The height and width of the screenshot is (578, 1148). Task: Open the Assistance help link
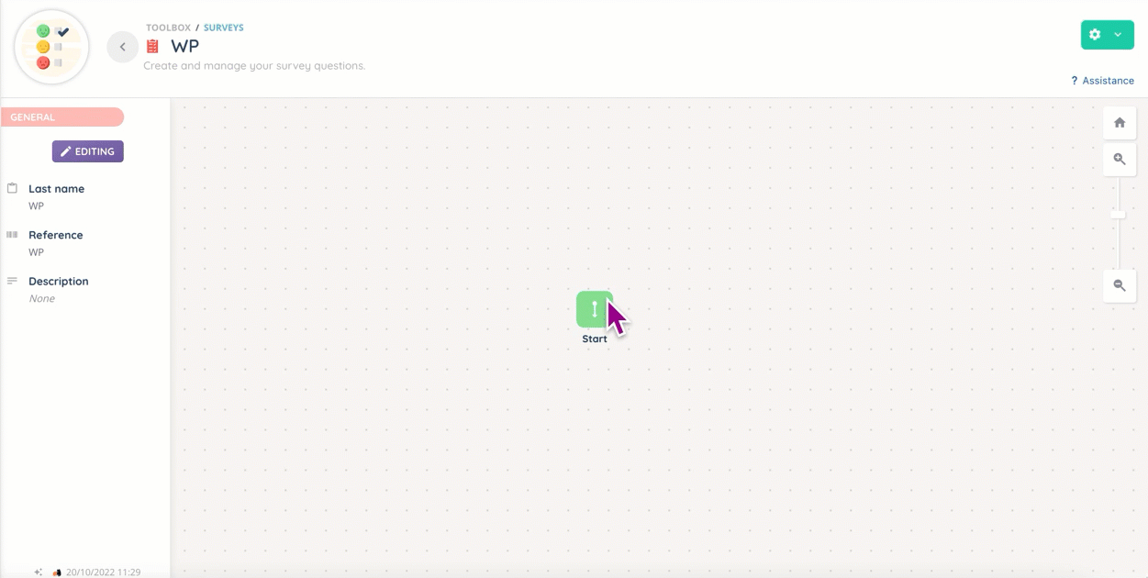click(x=1102, y=81)
